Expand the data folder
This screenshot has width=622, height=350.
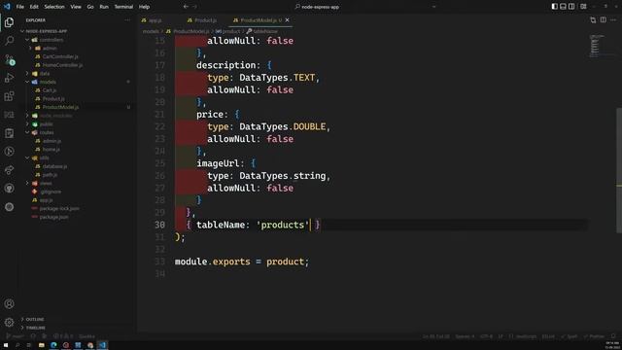pyautogui.click(x=45, y=74)
